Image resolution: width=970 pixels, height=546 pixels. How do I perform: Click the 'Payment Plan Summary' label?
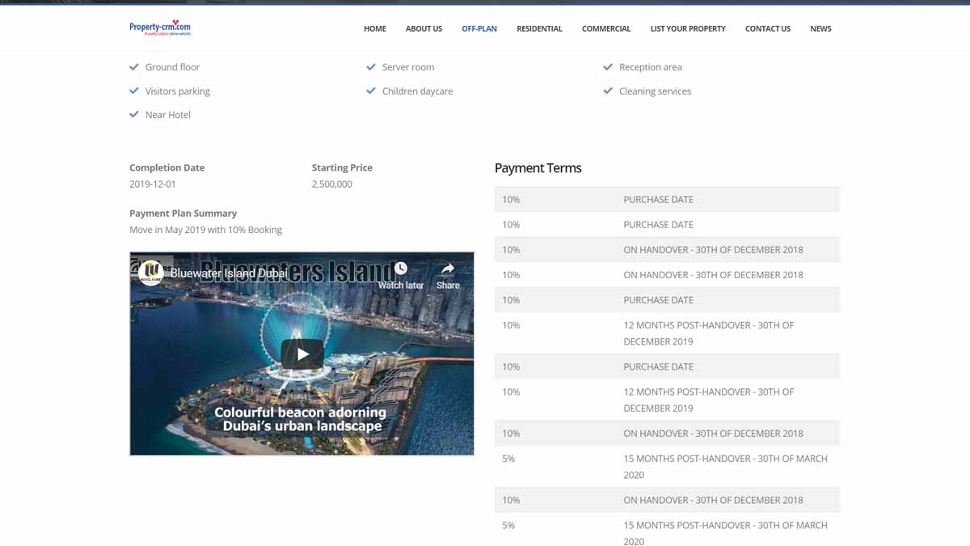tap(183, 214)
